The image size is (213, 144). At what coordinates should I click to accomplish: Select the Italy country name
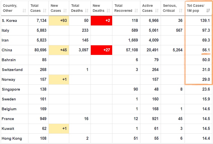pyautogui.click(x=6, y=30)
